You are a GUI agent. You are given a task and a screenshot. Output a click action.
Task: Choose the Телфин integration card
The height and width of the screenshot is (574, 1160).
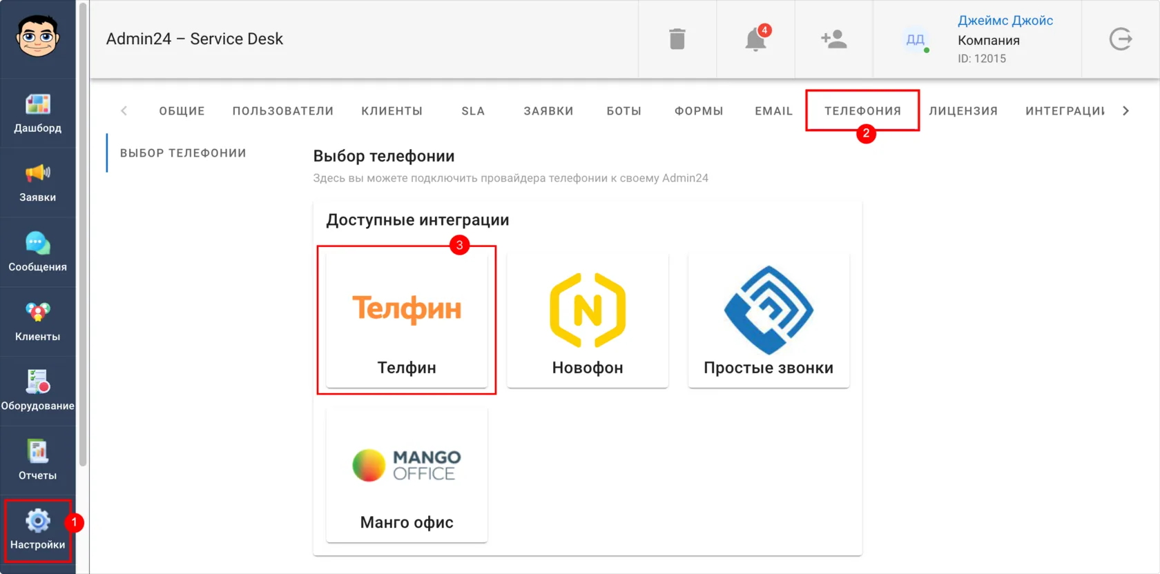pos(407,320)
